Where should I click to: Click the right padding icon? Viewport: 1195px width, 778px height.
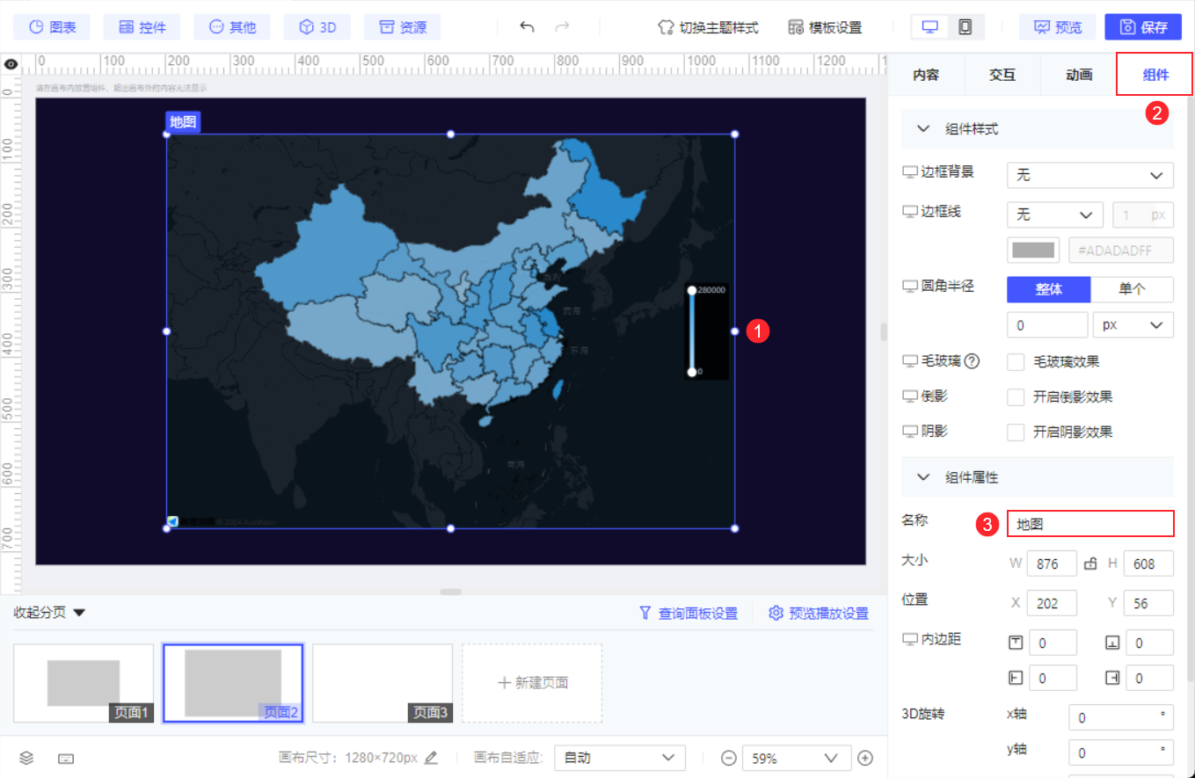(1112, 678)
